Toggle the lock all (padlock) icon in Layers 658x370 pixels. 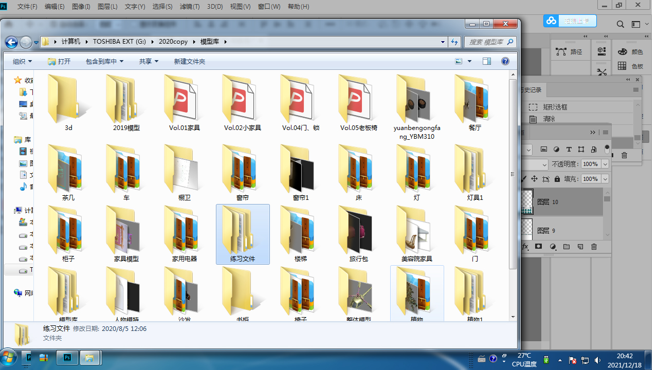557,179
